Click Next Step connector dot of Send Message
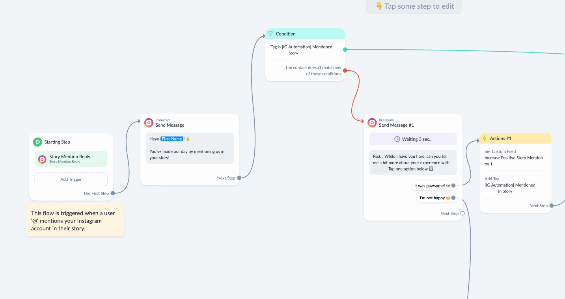The height and width of the screenshot is (299, 565). point(239,178)
